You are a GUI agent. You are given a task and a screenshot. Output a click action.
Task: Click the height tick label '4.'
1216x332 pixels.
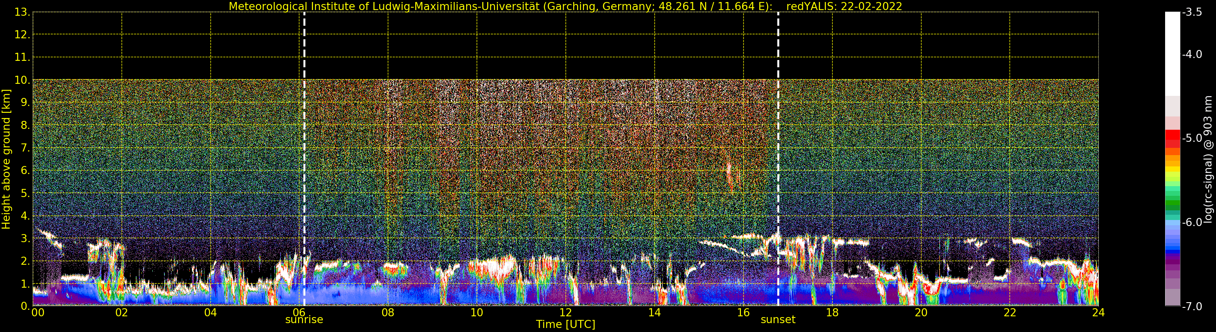click(25, 216)
